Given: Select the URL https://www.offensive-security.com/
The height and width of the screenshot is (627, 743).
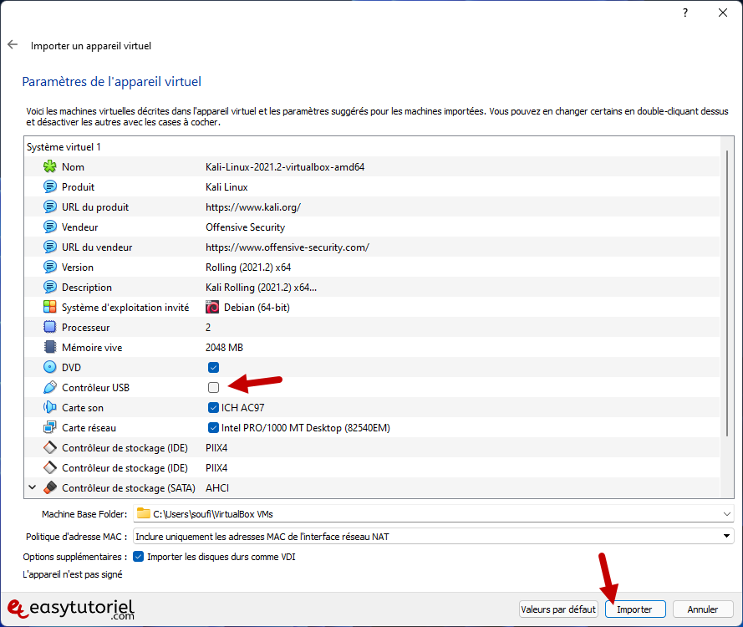Looking at the screenshot, I should tap(288, 247).
